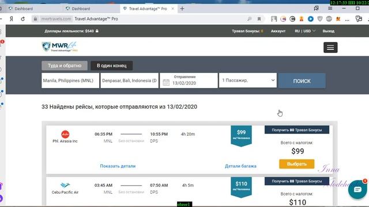Image resolution: width=369 pixels, height=207 pixels.
Task: Click the $99 price badge
Action: pos(241,136)
